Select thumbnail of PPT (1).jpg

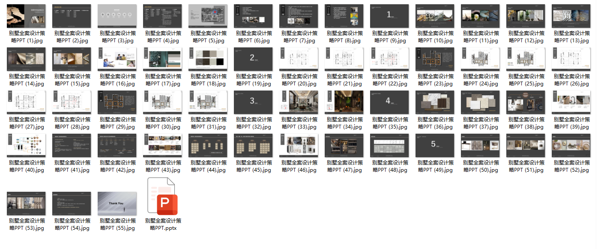coord(26,16)
